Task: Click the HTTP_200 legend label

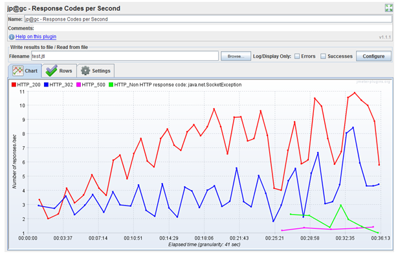Action: [x=28, y=85]
